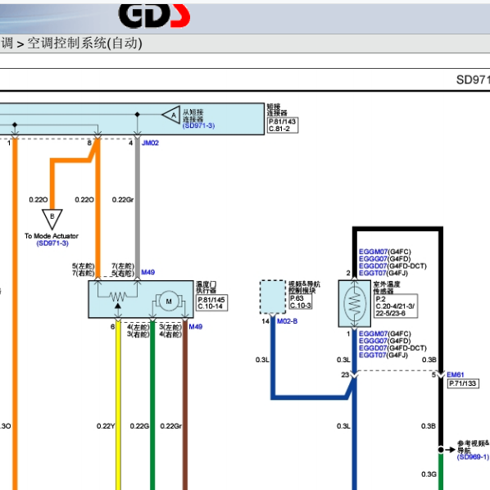Open EGGM07(G4FC) link above outdoor sensor
This screenshot has width=490, height=490.
(x=384, y=252)
